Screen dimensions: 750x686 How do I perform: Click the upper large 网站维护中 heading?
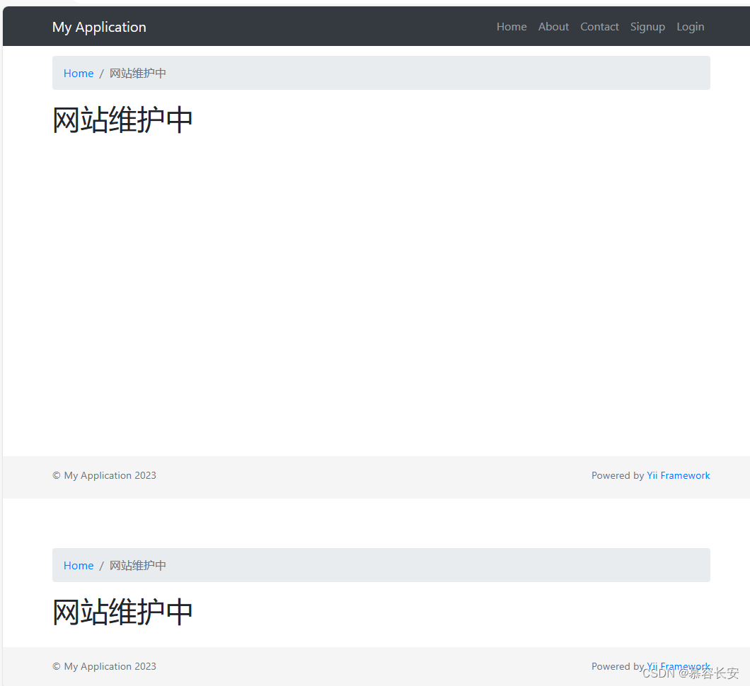(x=122, y=120)
